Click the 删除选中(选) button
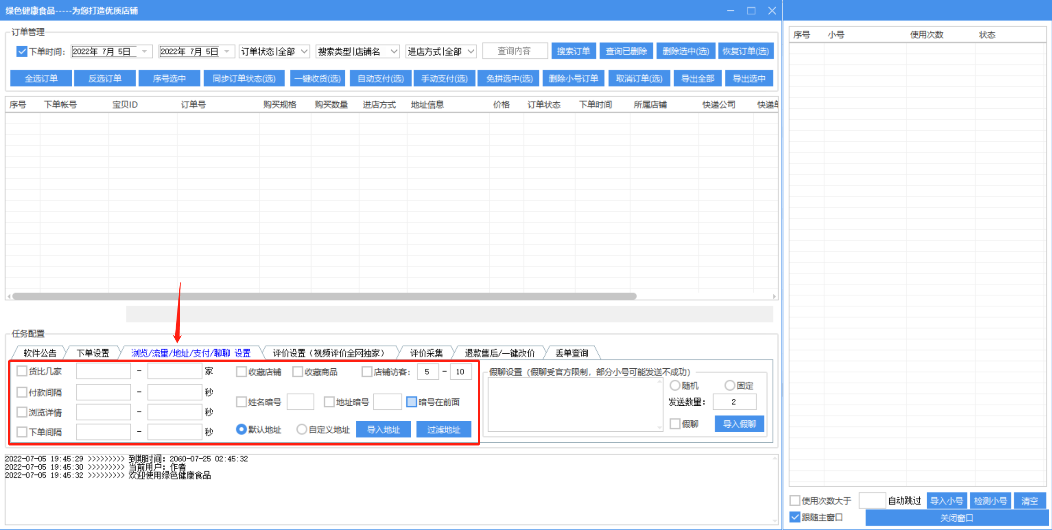 686,51
